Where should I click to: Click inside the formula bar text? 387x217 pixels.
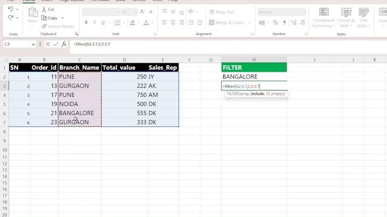coord(92,44)
